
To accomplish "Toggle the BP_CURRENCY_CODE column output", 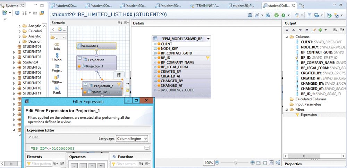I will coord(159,90).
